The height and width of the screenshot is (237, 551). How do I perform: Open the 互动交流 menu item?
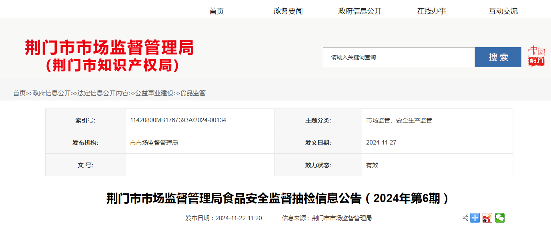[503, 11]
